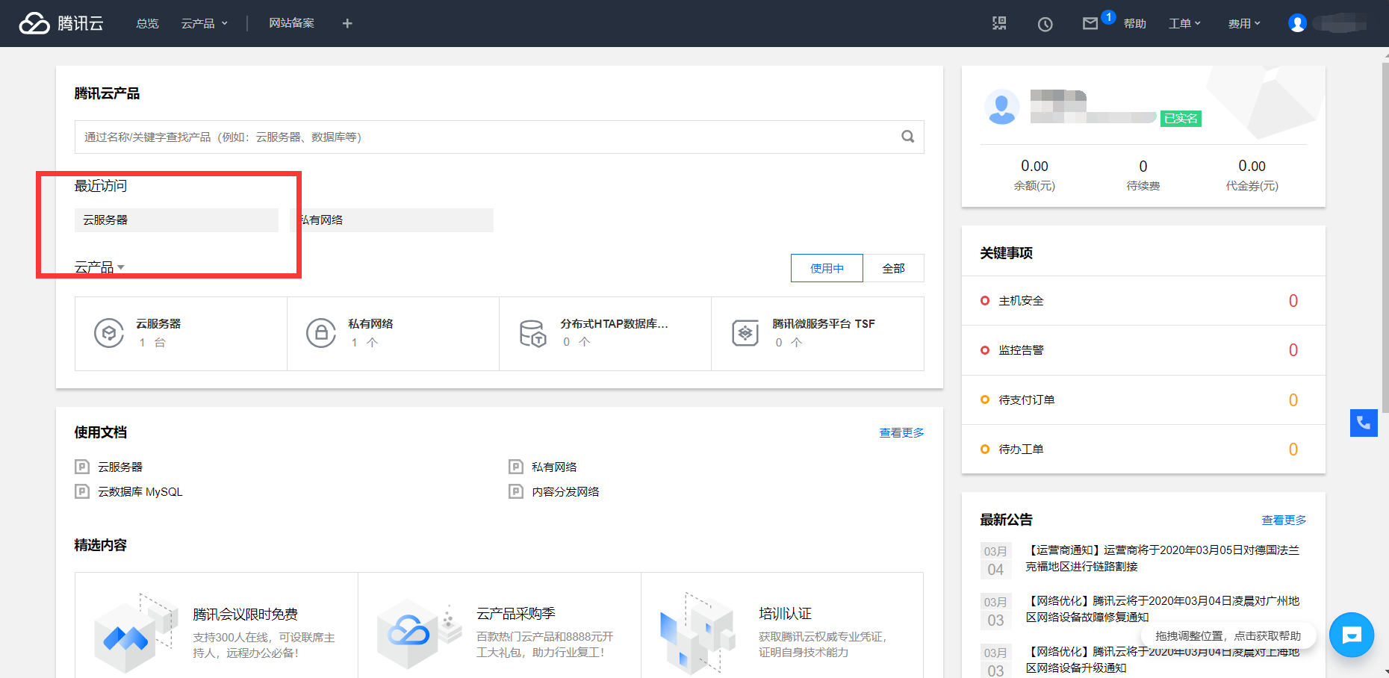The width and height of the screenshot is (1389, 678).
Task: Open the 03月04 运营商通知 announcement
Action: pos(1162,559)
